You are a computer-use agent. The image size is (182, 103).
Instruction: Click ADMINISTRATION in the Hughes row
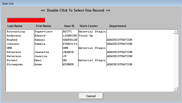tap(120, 40)
